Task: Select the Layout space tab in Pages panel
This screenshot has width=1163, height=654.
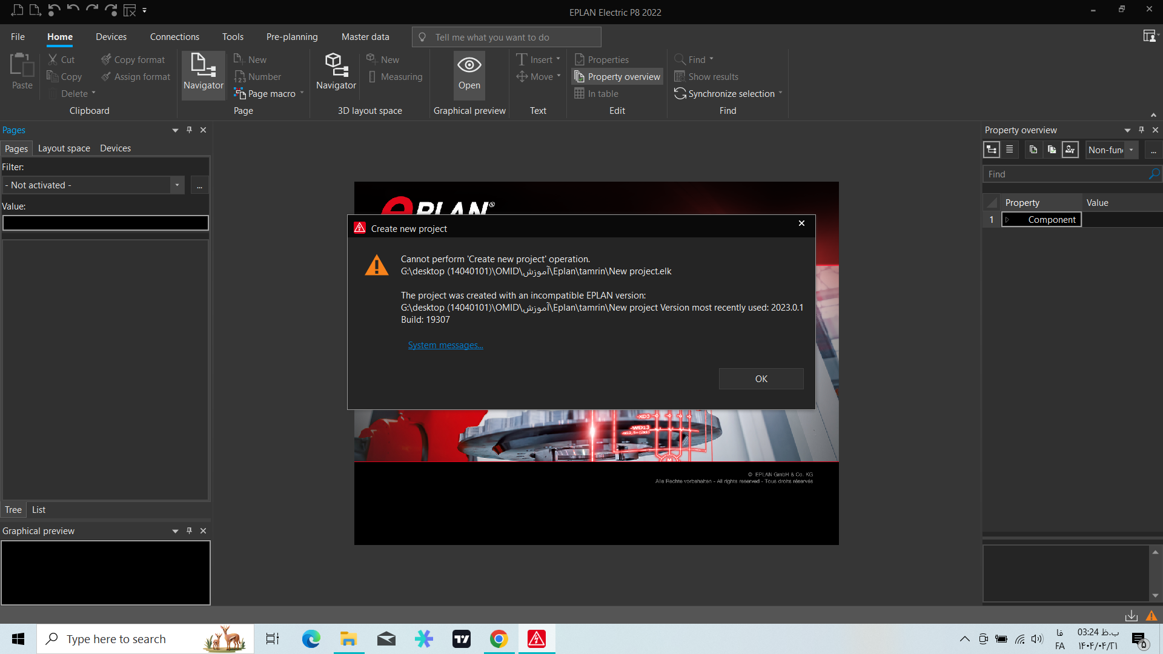Action: [x=64, y=148]
